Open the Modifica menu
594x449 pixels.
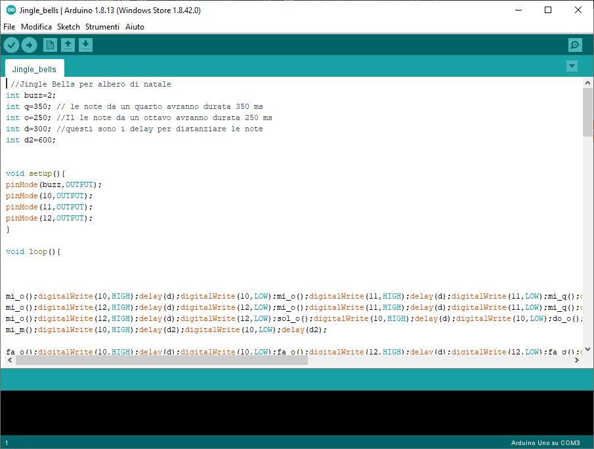(36, 27)
